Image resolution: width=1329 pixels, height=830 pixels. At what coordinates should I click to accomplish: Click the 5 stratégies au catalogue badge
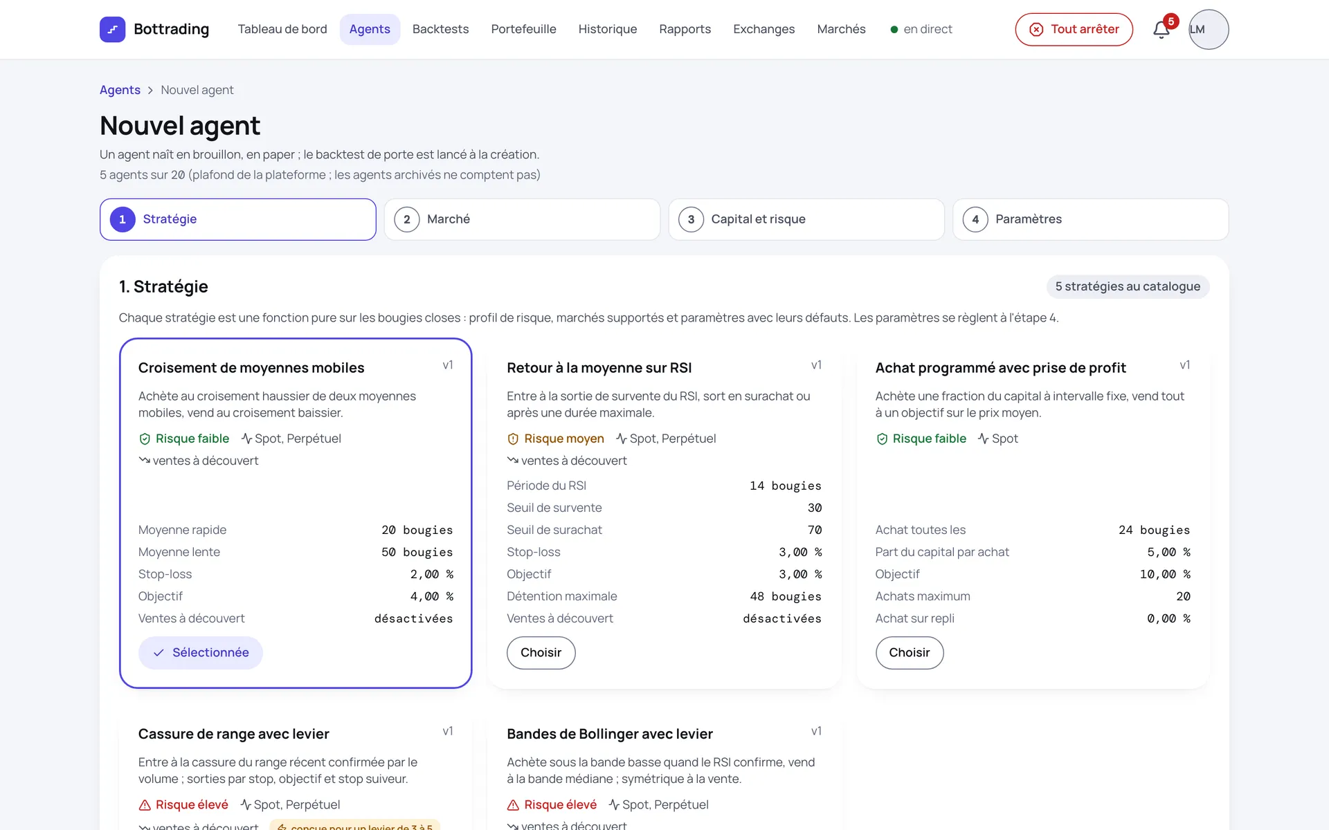1128,286
